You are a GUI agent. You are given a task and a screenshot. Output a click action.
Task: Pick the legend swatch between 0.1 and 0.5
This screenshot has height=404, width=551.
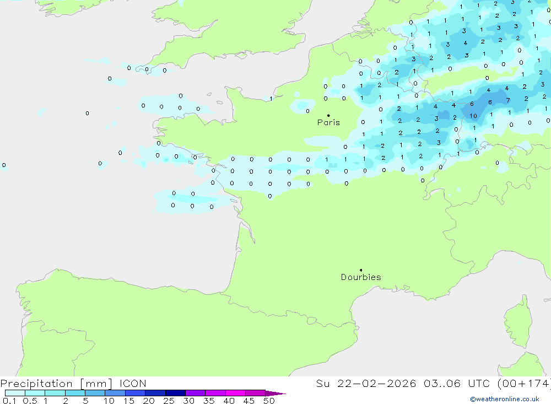click(15, 393)
